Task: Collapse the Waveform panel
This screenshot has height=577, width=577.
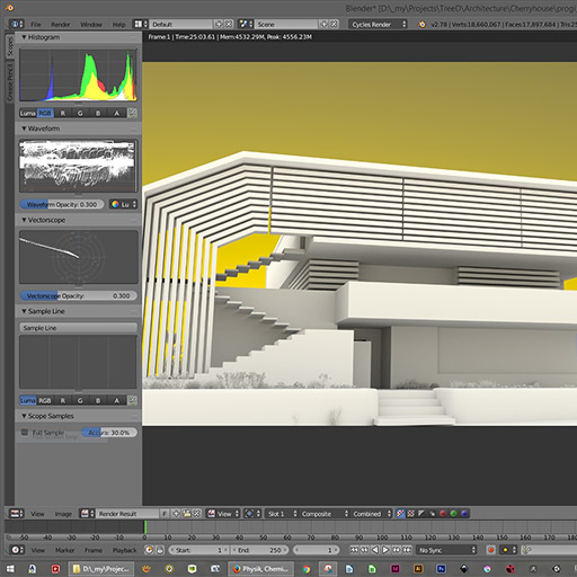Action: point(24,128)
